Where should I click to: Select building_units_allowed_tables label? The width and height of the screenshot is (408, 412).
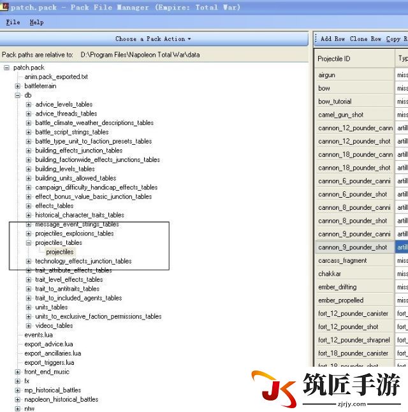pos(76,178)
